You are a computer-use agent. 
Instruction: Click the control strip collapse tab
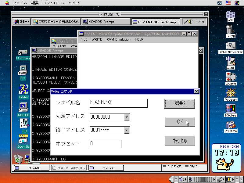171,179
